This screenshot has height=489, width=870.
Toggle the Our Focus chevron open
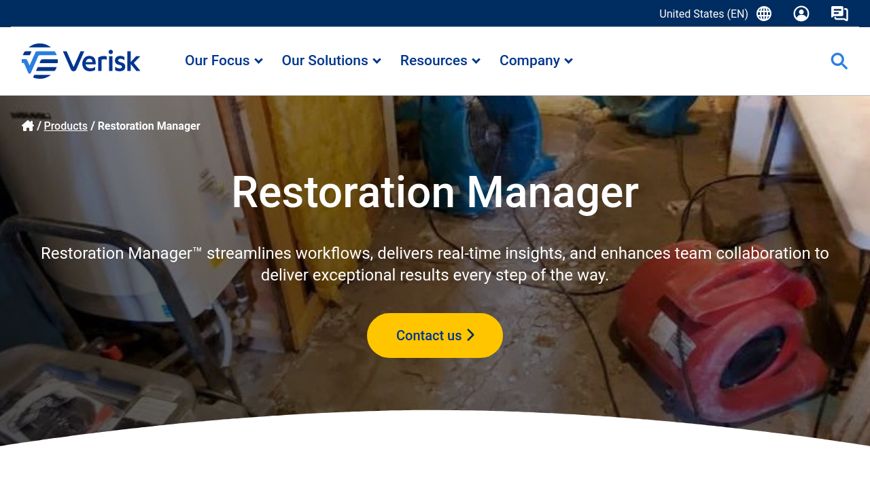258,60
